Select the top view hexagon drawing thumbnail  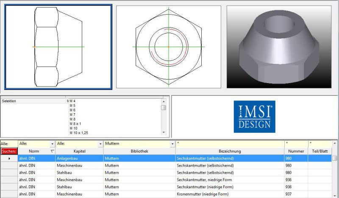coord(169,47)
